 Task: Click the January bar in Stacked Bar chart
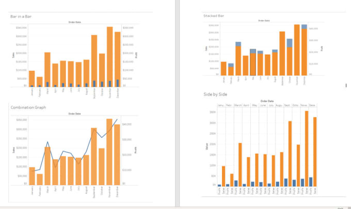pos(224,68)
